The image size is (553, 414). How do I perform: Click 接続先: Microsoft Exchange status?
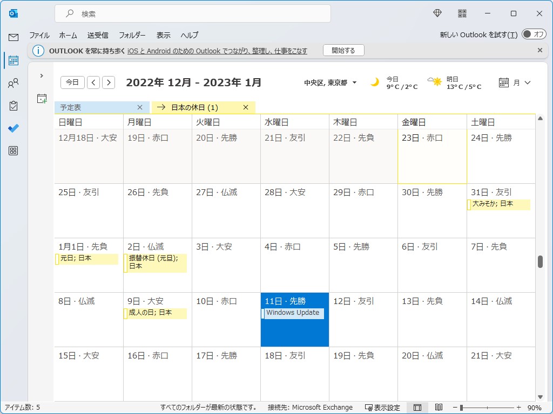(310, 408)
